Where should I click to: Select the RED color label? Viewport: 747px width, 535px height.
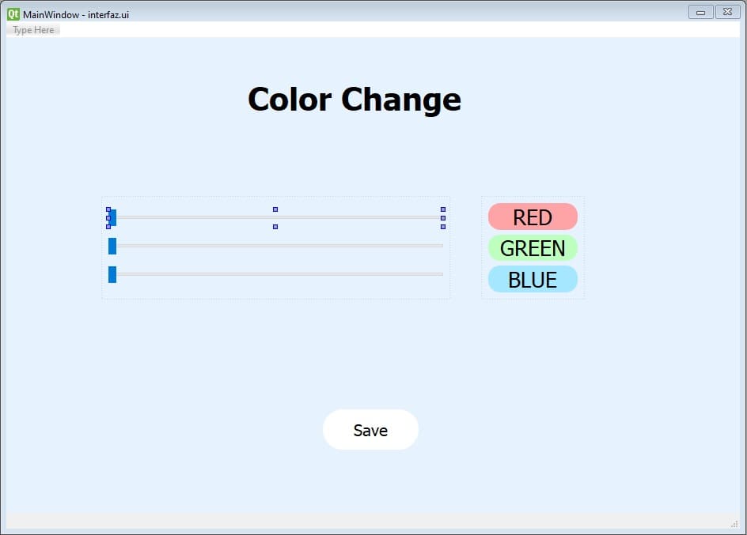pos(533,217)
